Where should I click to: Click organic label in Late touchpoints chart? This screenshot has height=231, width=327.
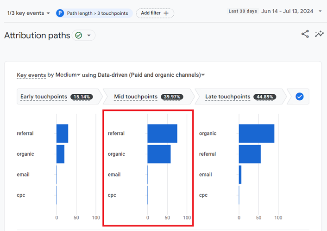point(208,134)
